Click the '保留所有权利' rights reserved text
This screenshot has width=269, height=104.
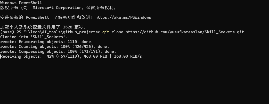point(99,8)
